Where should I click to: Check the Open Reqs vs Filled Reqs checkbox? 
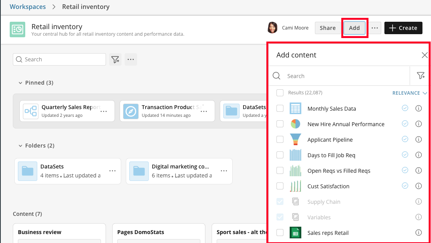(x=280, y=170)
